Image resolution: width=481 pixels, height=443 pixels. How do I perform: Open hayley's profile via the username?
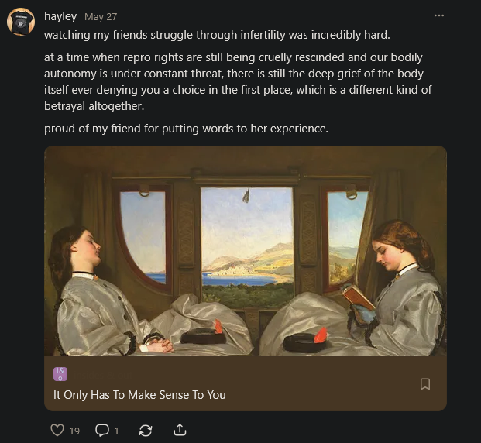[60, 15]
